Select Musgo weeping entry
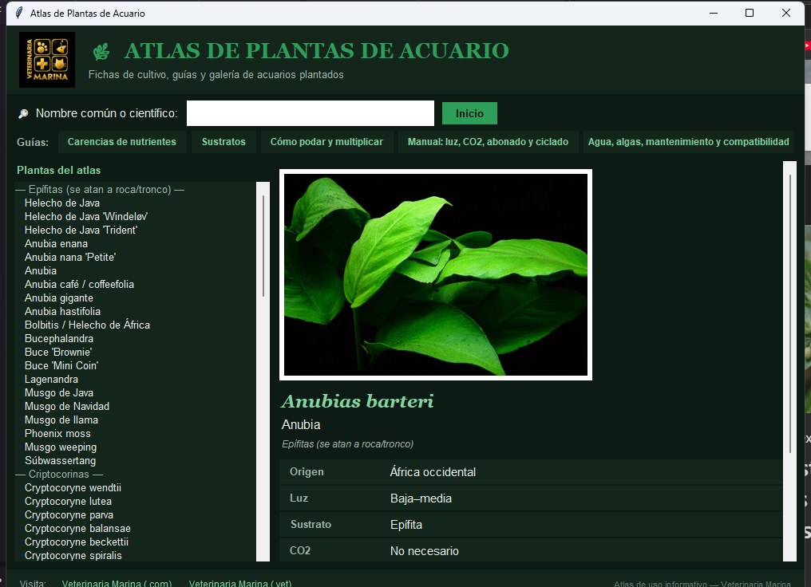Image resolution: width=811 pixels, height=587 pixels. 61,447
